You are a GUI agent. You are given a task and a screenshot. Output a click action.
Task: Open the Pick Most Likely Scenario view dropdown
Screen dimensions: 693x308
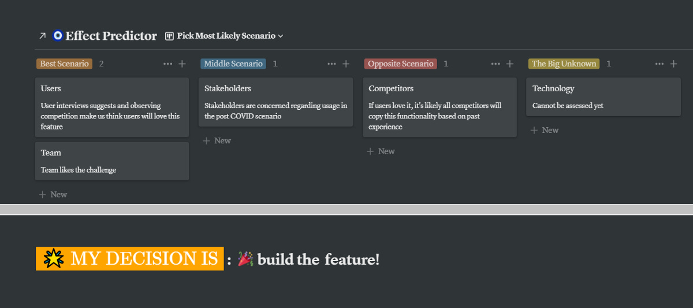pos(224,36)
